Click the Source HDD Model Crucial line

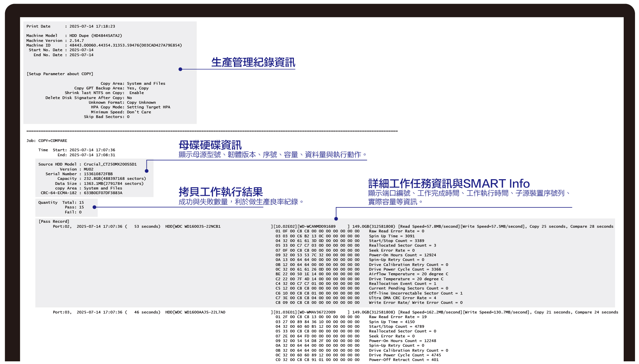click(x=87, y=164)
